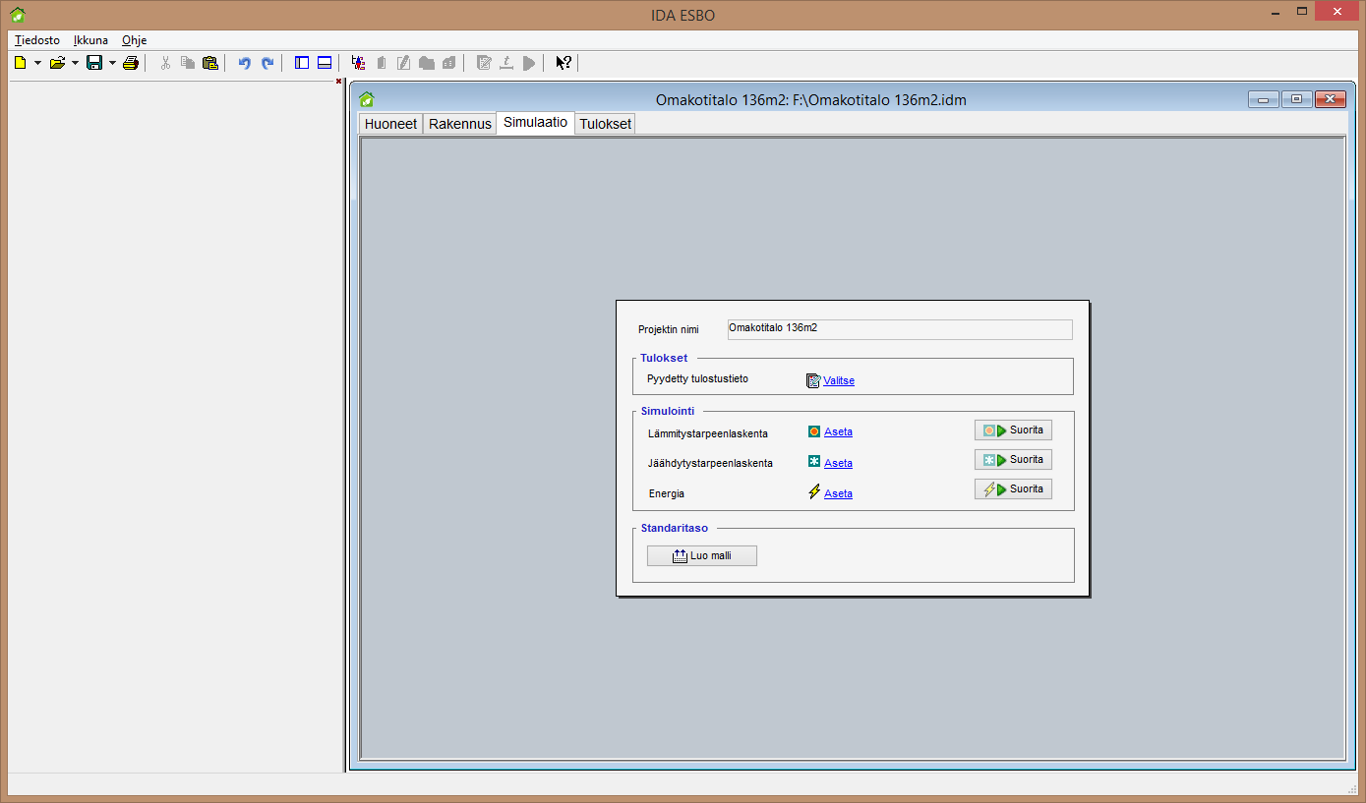This screenshot has width=1366, height=803.
Task: Open the dropdown arrow next to New document
Action: 38,63
